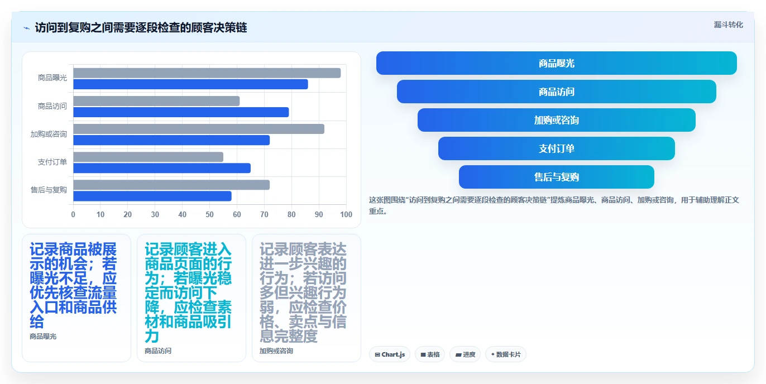Click the blue bar for 售后与复购
The image size is (766, 384).
[x=152, y=196]
